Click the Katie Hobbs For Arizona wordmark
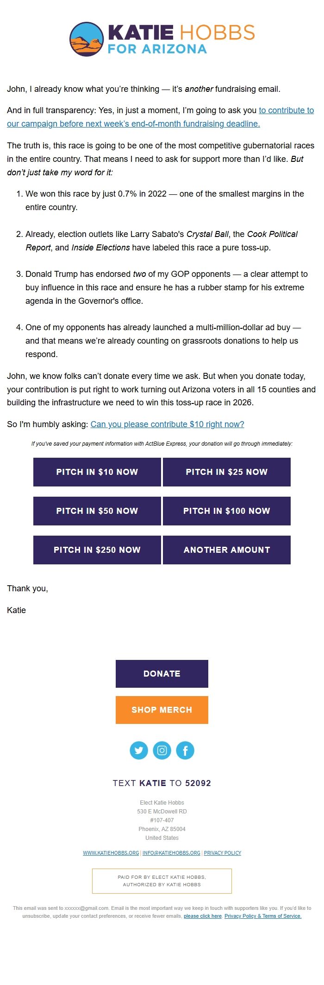Screen dimensions: 324x985 click(x=181, y=39)
